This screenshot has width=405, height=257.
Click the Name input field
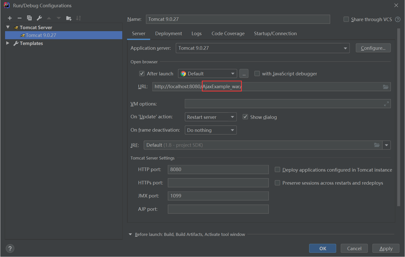pos(238,19)
